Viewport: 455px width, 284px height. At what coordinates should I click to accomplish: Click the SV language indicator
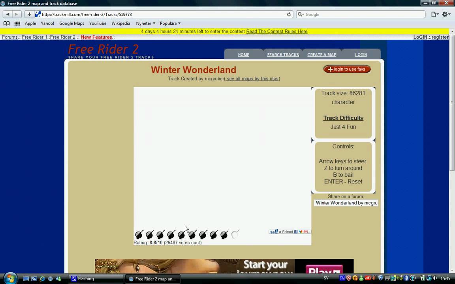tap(326, 278)
